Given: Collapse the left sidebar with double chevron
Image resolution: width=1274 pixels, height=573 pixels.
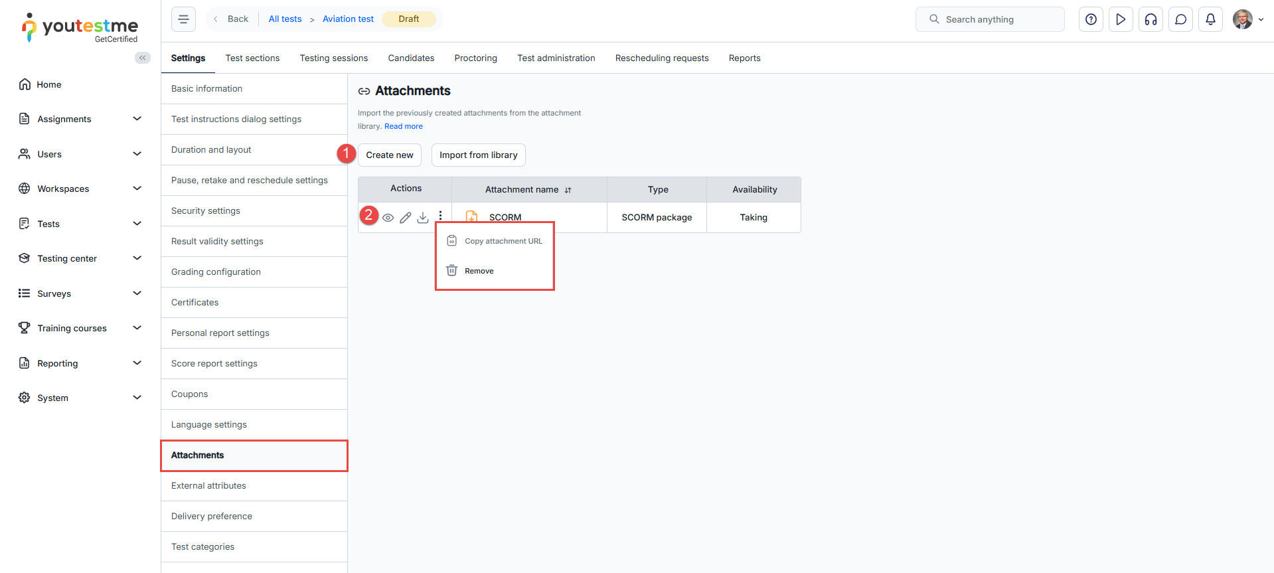Looking at the screenshot, I should (143, 58).
